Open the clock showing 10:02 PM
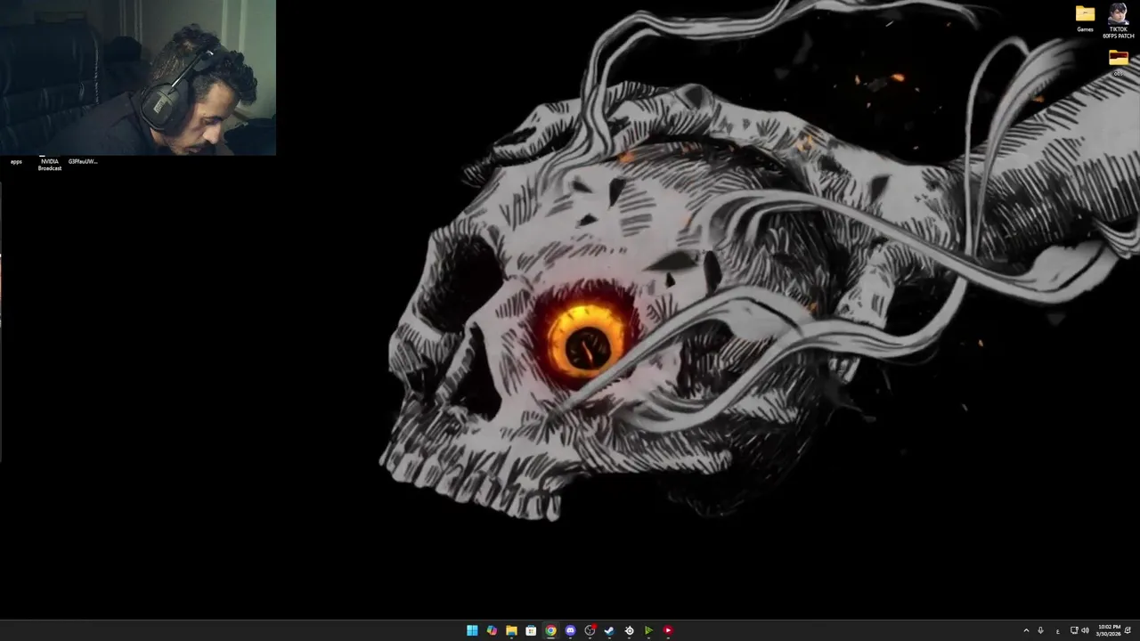This screenshot has height=641, width=1140. click(1109, 630)
